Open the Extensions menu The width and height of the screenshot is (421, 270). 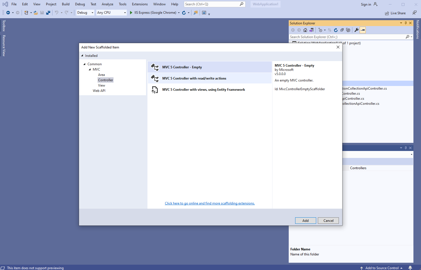140,4
